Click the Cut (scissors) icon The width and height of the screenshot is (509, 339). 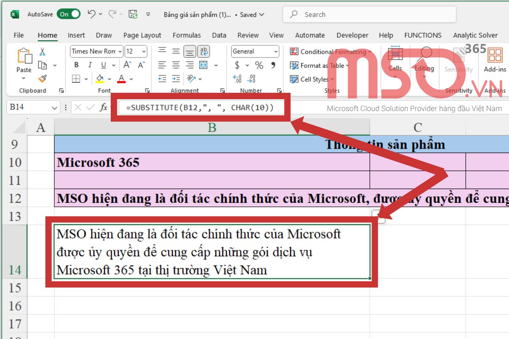[42, 52]
